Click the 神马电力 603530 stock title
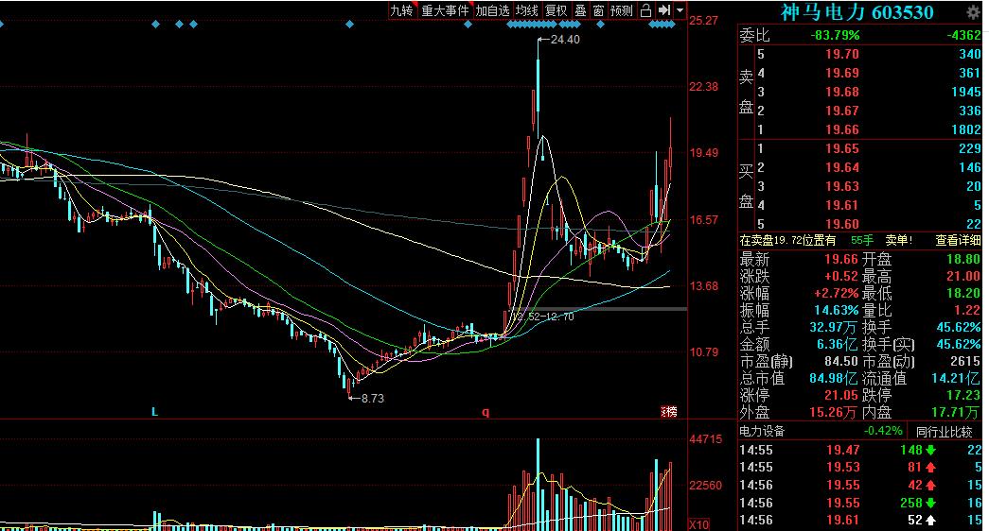The height and width of the screenshot is (531, 989). (x=857, y=12)
